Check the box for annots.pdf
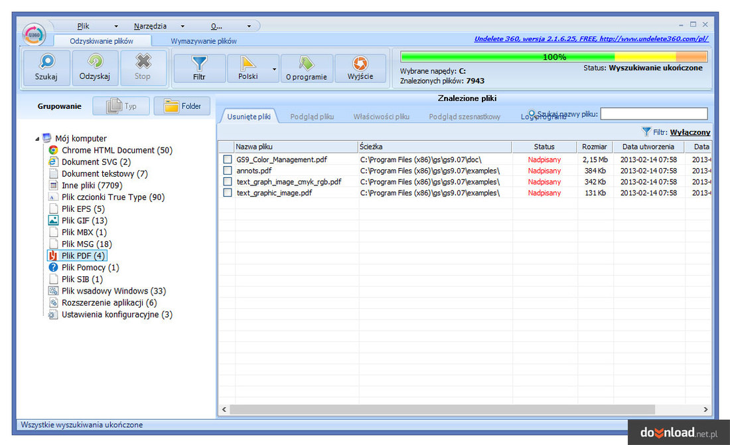This screenshot has height=445, width=730. click(x=228, y=171)
